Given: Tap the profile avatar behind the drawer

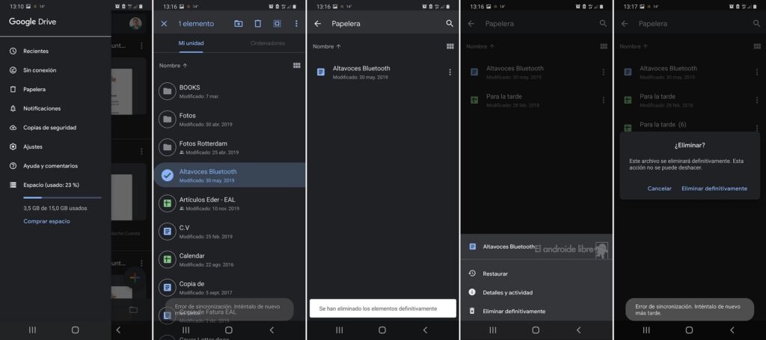Looking at the screenshot, I should 135,23.
